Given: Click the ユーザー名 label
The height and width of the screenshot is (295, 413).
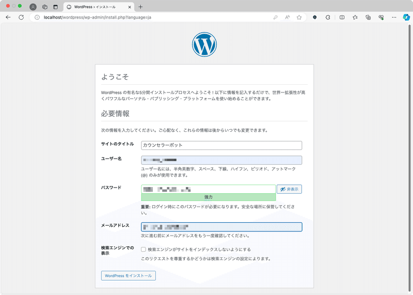Looking at the screenshot, I should [x=112, y=159].
